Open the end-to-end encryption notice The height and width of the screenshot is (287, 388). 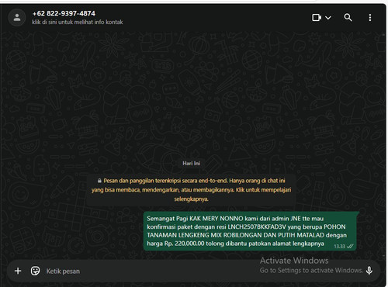tap(191, 190)
